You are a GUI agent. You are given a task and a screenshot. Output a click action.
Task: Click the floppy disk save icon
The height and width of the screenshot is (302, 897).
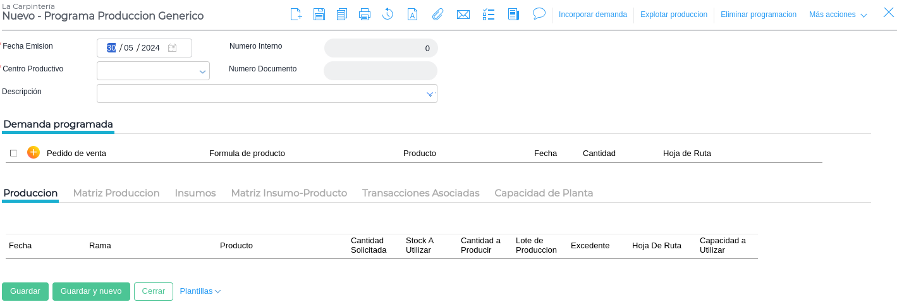[x=319, y=14]
